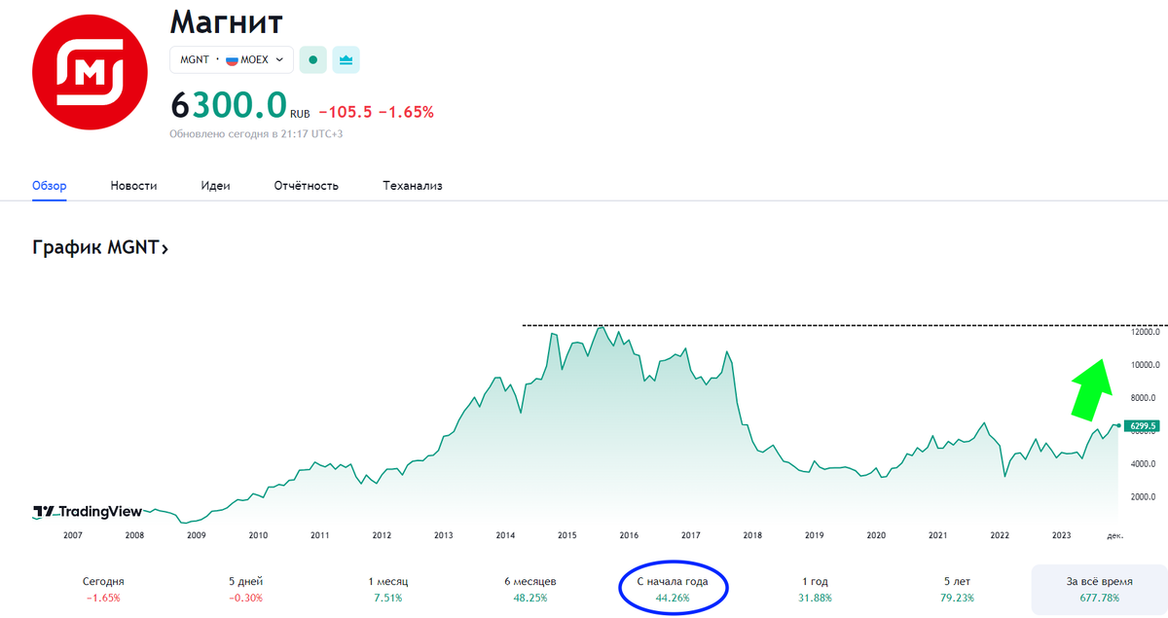Viewport: 1168px width, 618px height.
Task: Go to the Отчётность tab
Action: pos(307,185)
